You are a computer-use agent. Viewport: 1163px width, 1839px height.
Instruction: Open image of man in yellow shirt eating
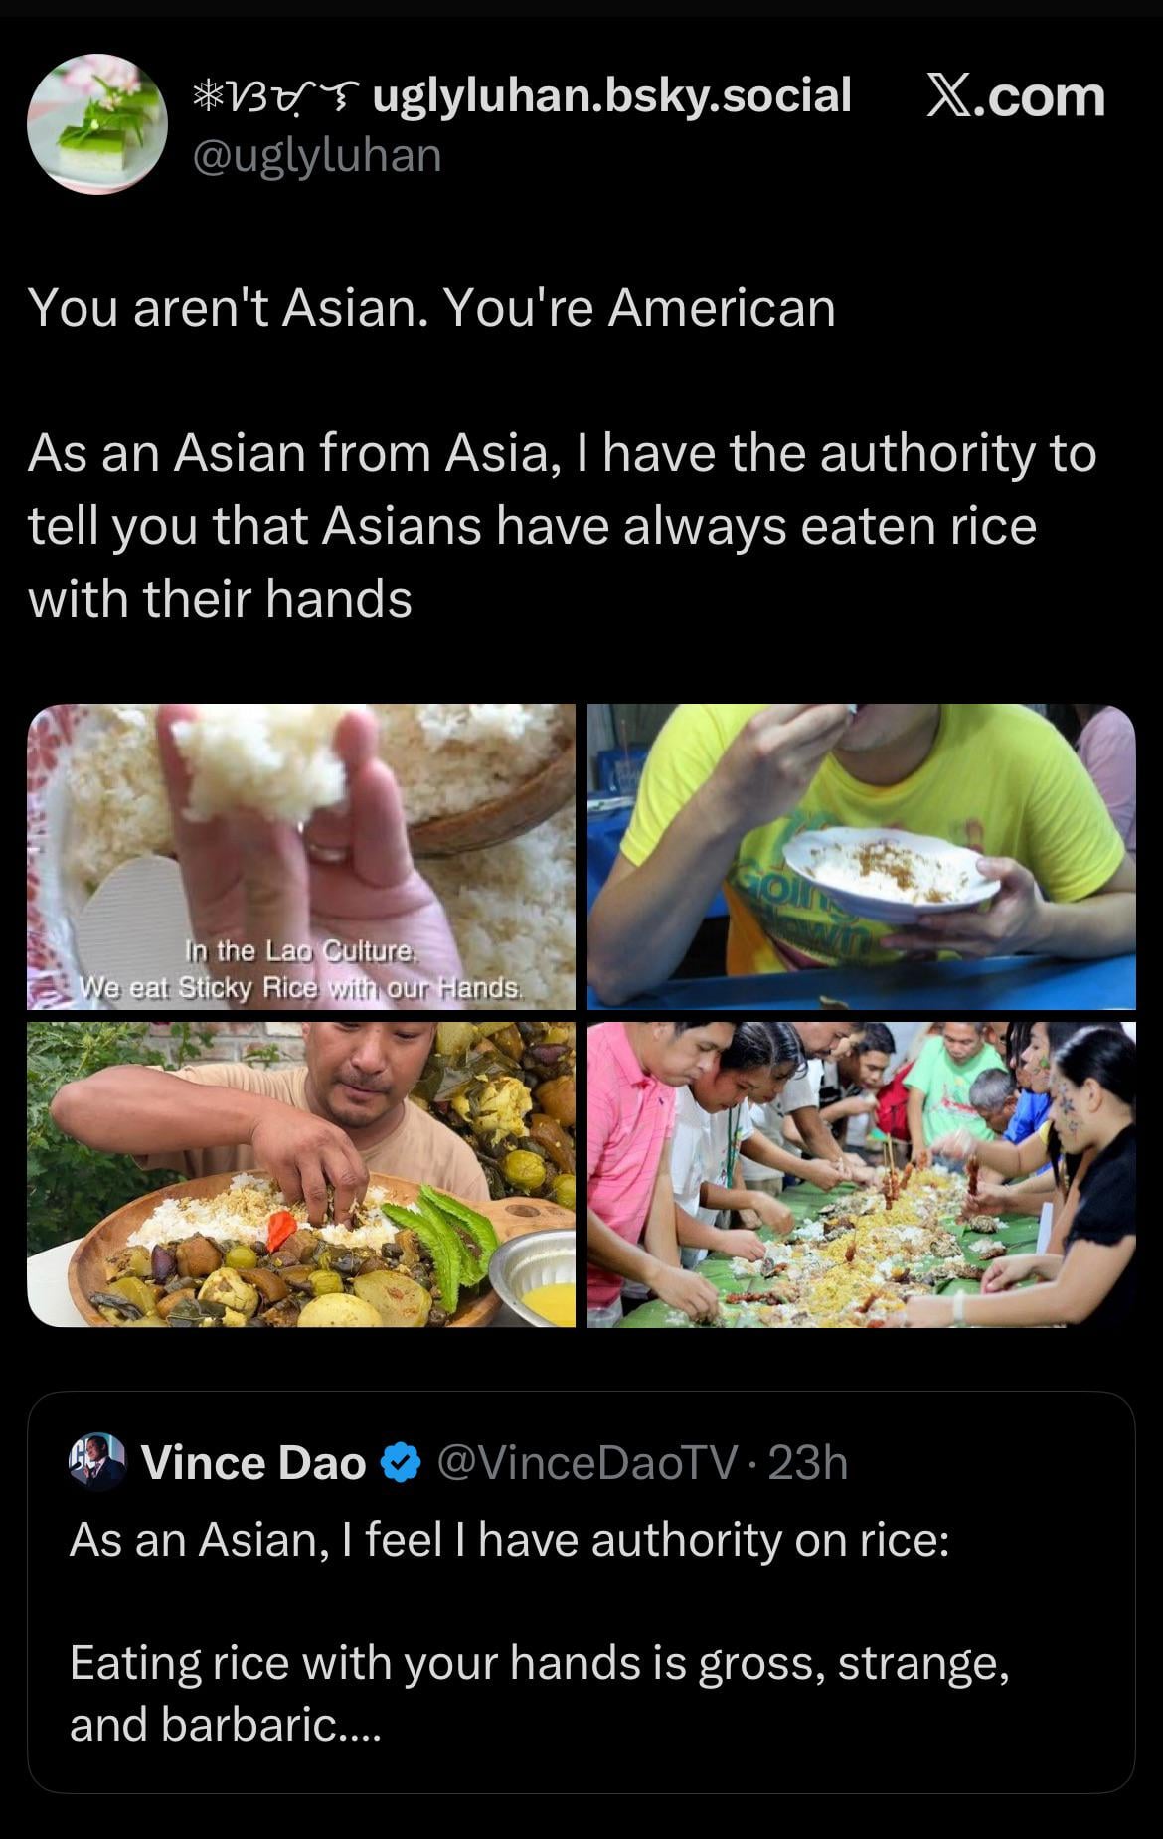[x=862, y=857]
